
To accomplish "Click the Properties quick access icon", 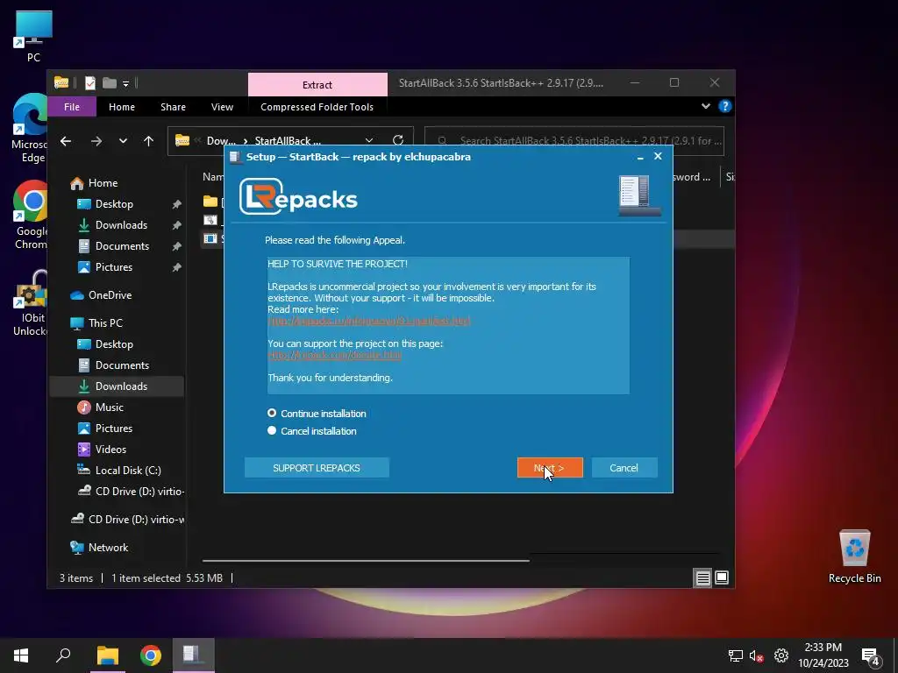I will pyautogui.click(x=90, y=83).
